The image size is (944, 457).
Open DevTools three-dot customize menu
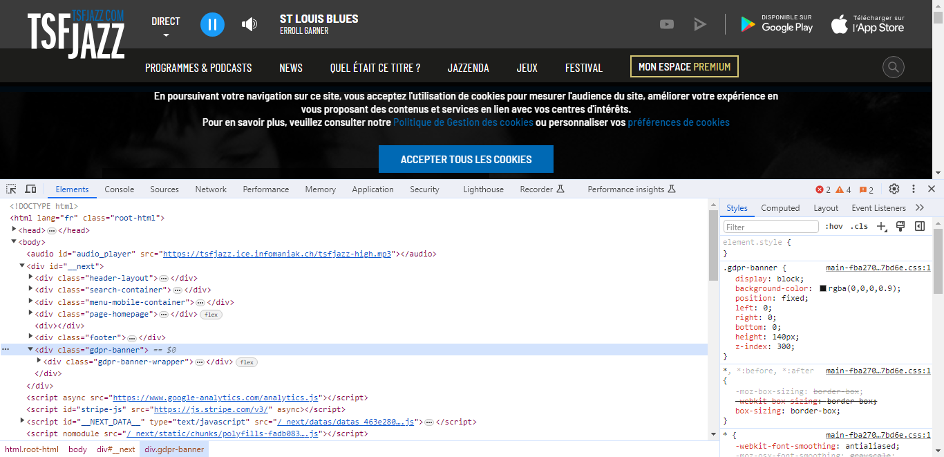(x=913, y=189)
